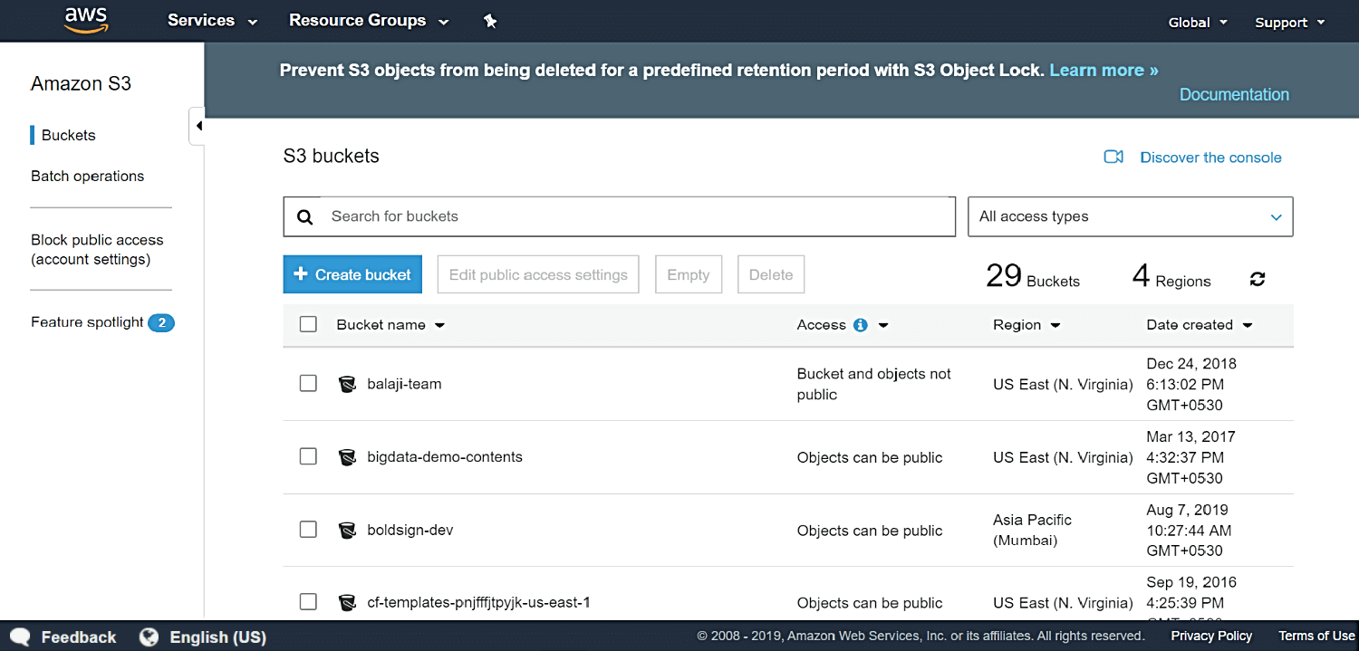Refresh the bucket list with reload icon
Screen dimensions: 1359x651
1257,279
